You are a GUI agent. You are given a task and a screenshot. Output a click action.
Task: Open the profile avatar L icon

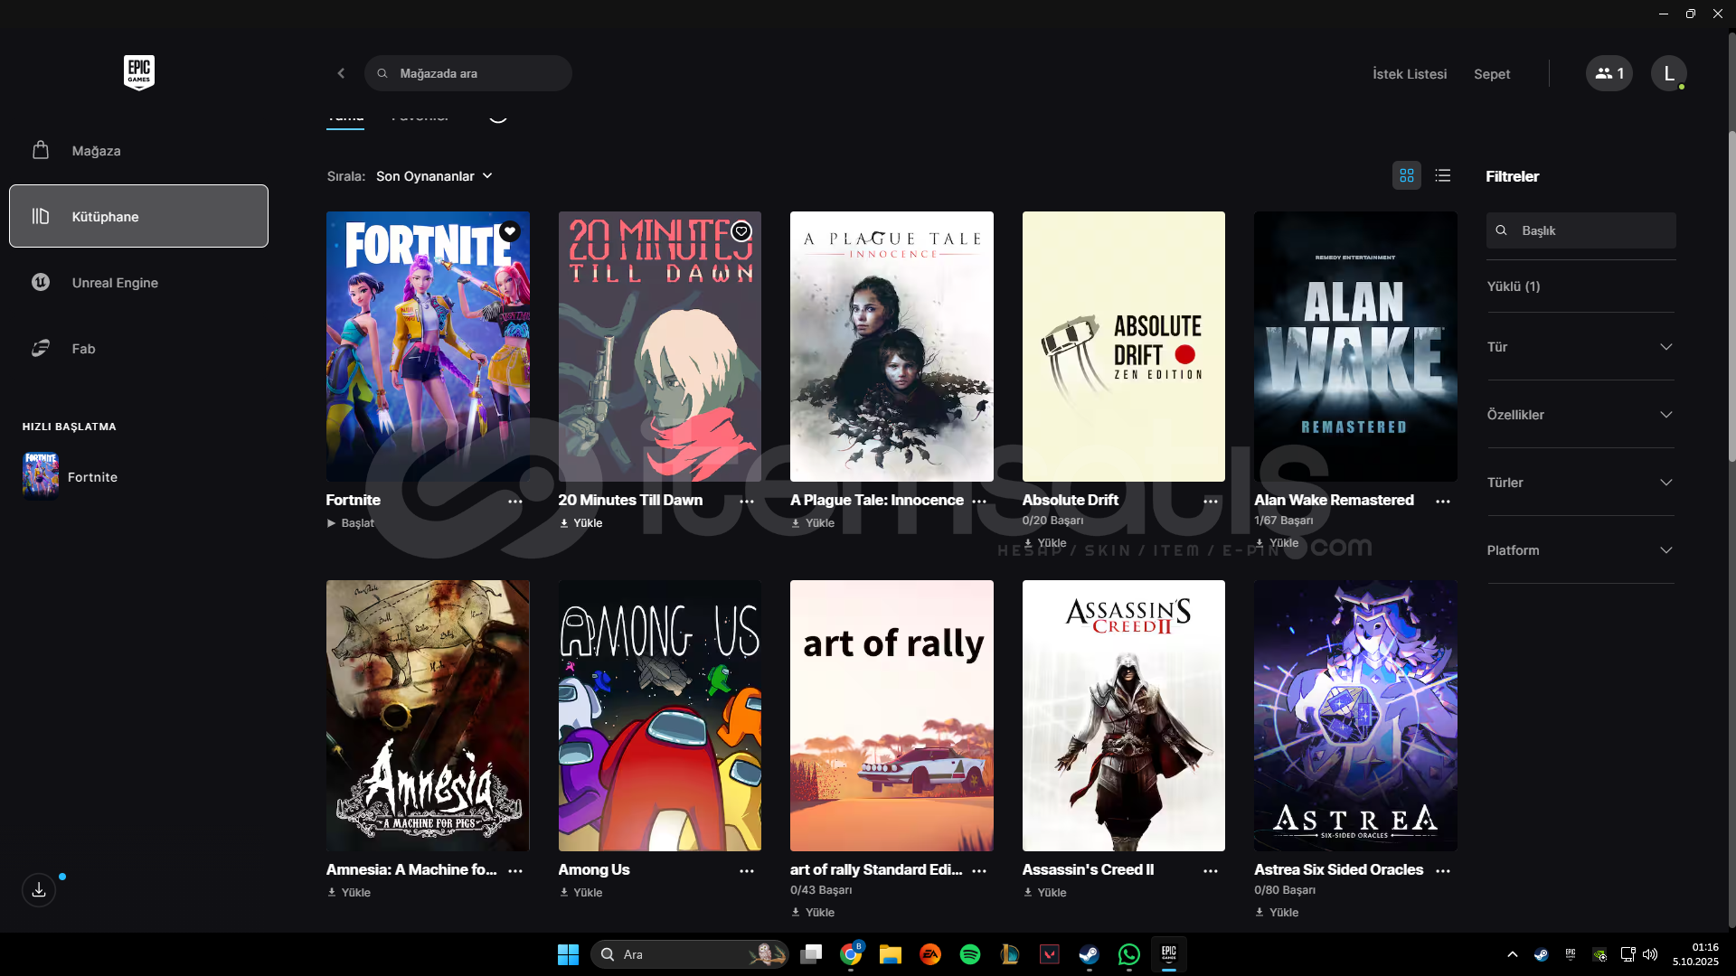(x=1668, y=73)
